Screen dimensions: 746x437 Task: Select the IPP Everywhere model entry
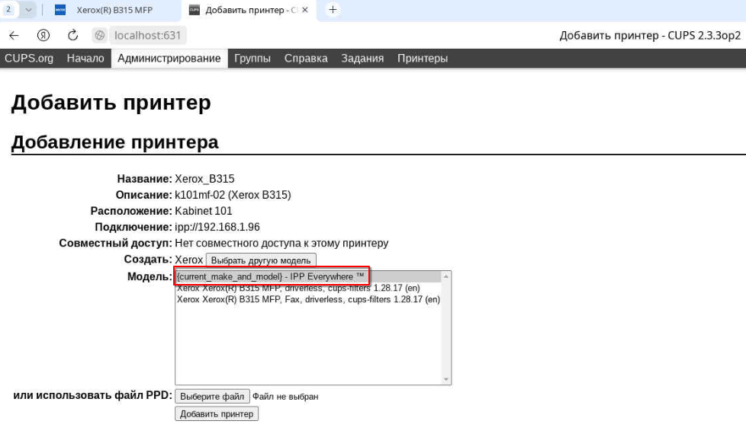tap(308, 276)
